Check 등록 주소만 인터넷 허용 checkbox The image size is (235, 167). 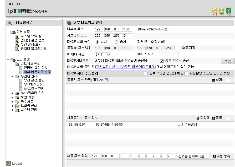[146, 73]
